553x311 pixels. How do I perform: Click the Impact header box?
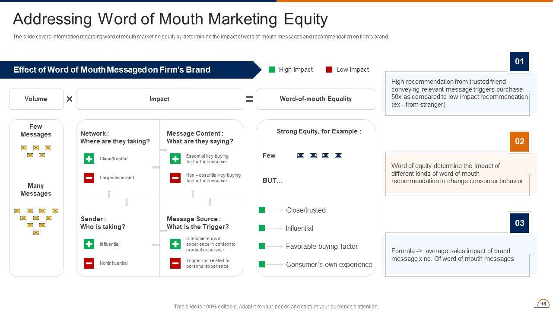(x=159, y=99)
